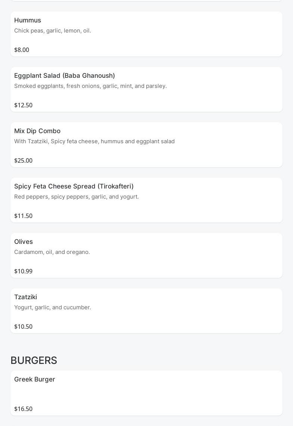Click the cardamom, oil, and oregano description
The height and width of the screenshot is (426, 293).
coord(52,252)
